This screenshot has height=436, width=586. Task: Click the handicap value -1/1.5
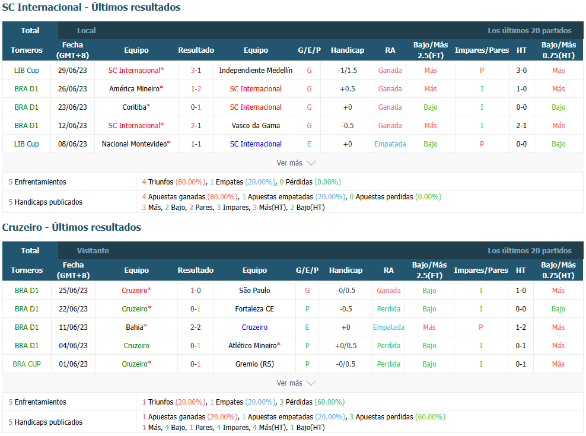point(347,71)
